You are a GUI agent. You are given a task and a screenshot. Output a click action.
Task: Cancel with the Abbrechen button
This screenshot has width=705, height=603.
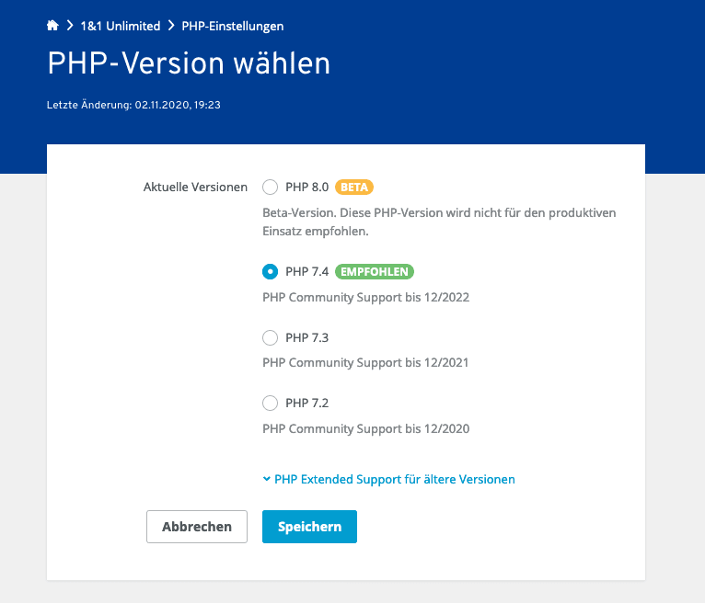tap(197, 527)
